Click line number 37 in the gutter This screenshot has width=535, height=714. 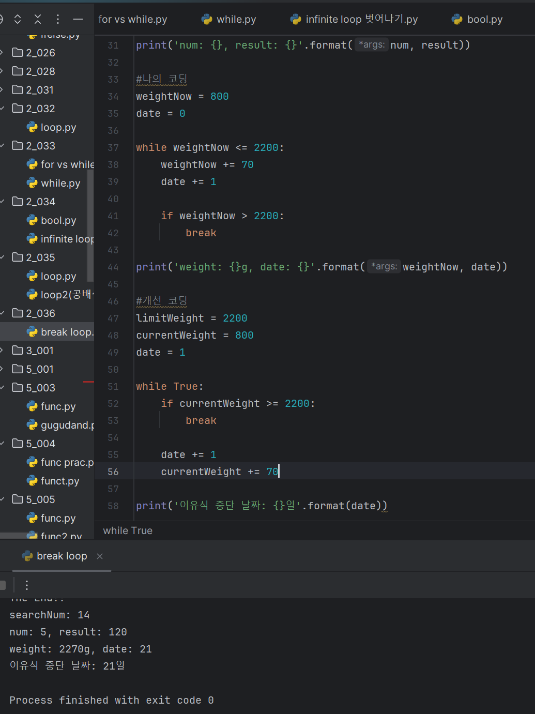coord(113,147)
